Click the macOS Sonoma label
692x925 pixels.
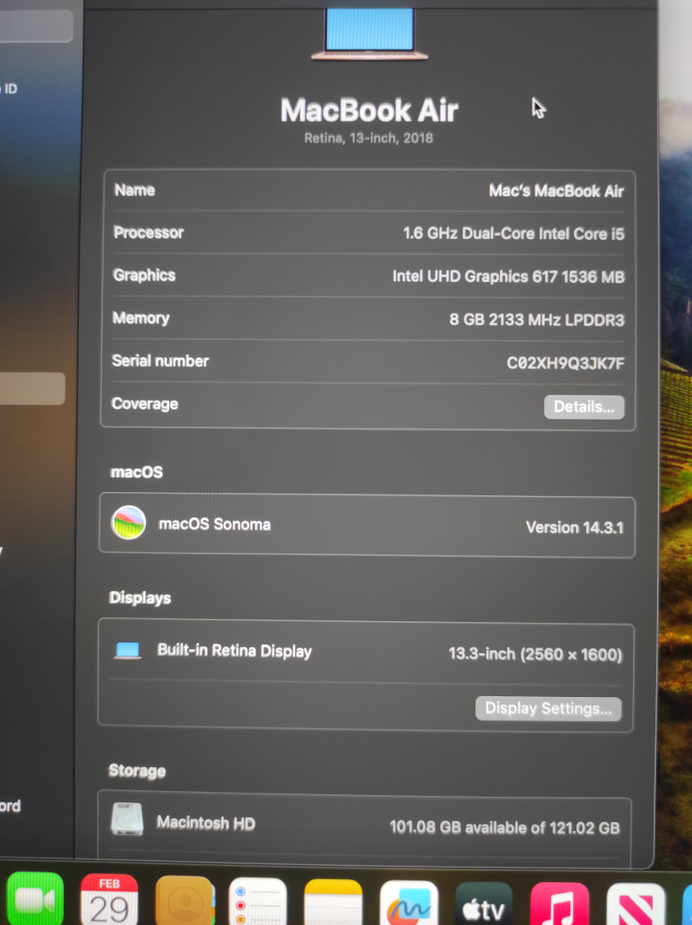[214, 525]
